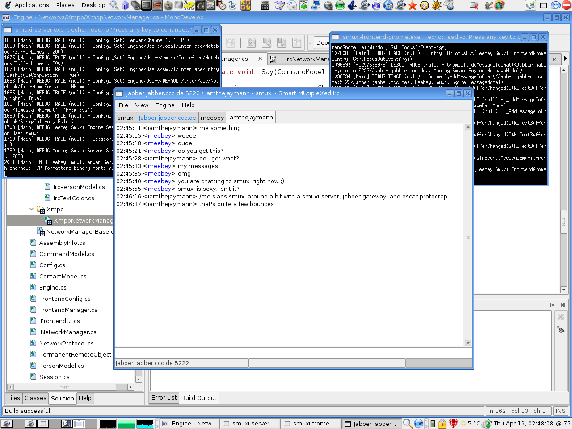The height and width of the screenshot is (429, 572).
Task: Click the GNOME foot Applications icon
Action: (8, 5)
